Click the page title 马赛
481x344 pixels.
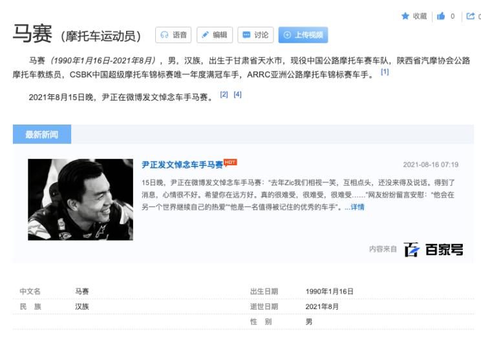coord(32,34)
